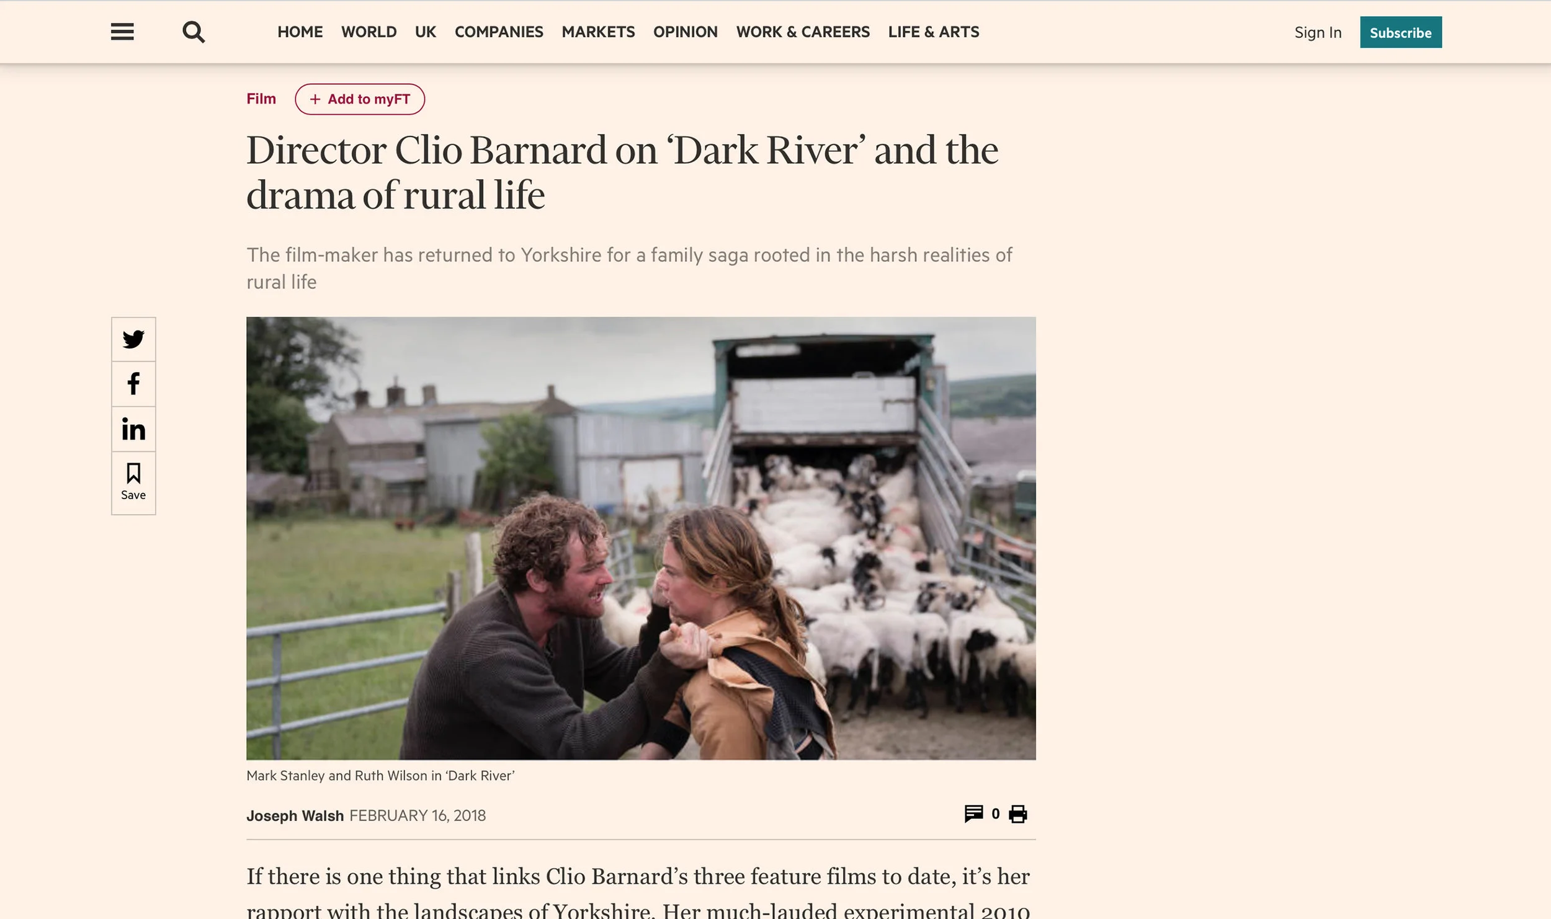Open the Dark River article photo
Screen dimensions: 1551x919
pos(641,538)
